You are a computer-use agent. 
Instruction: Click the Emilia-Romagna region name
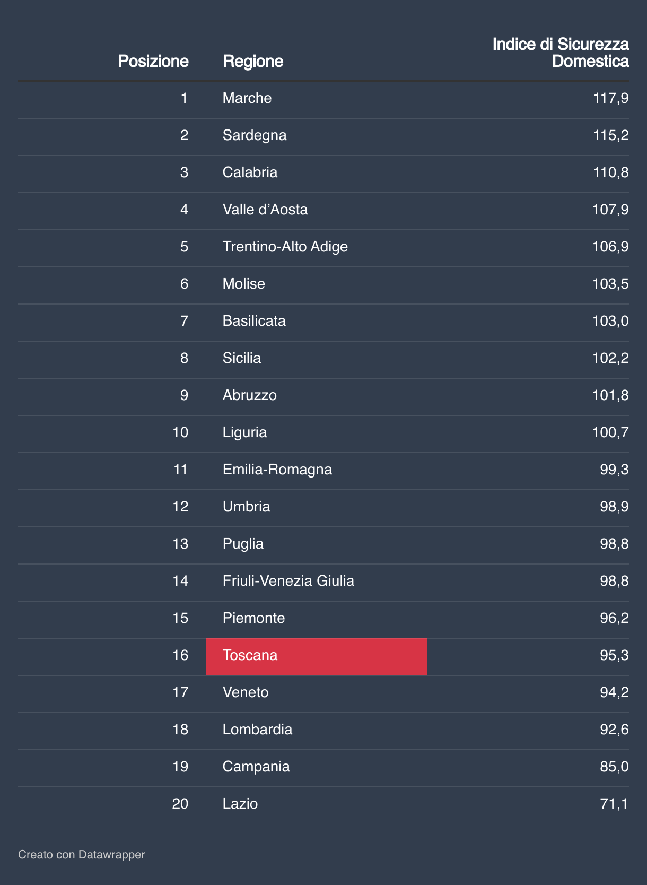(x=277, y=470)
